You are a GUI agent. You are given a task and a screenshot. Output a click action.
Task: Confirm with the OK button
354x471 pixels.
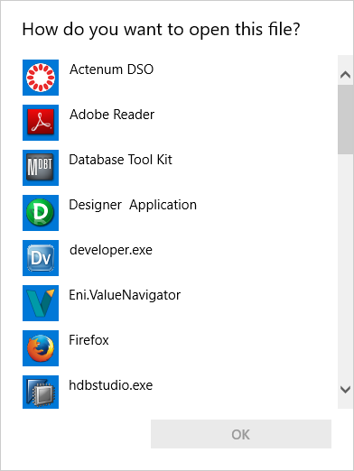[241, 434]
